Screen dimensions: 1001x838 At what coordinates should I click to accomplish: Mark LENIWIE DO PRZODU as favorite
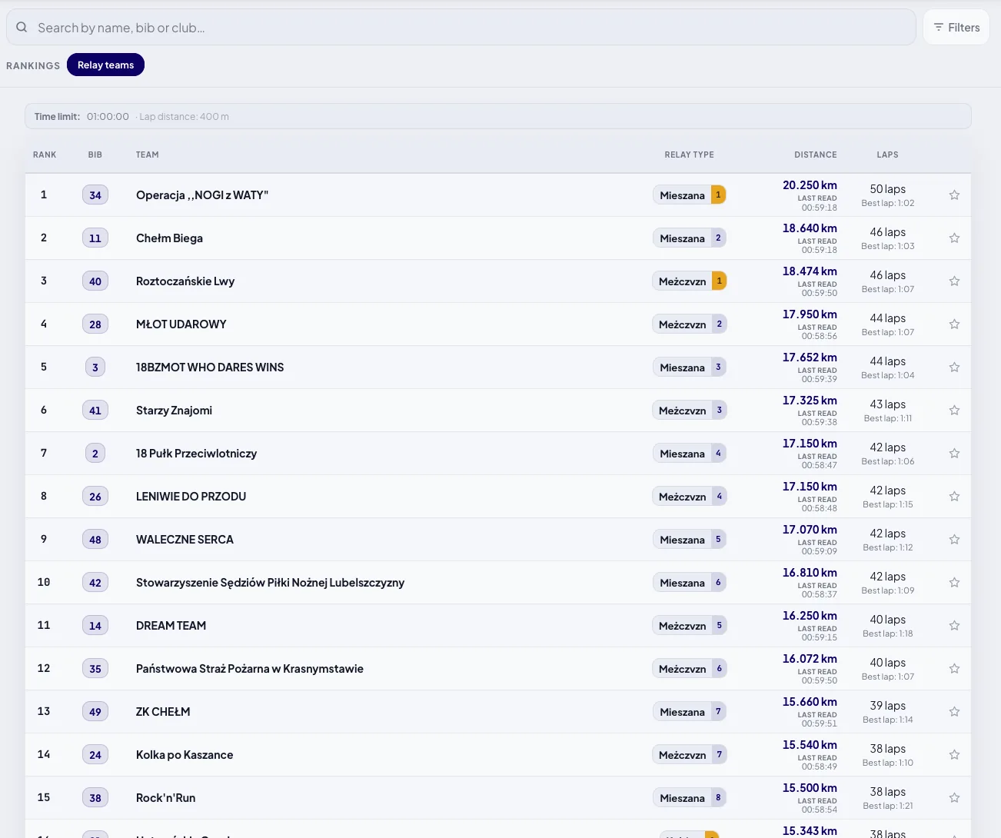[x=954, y=497]
